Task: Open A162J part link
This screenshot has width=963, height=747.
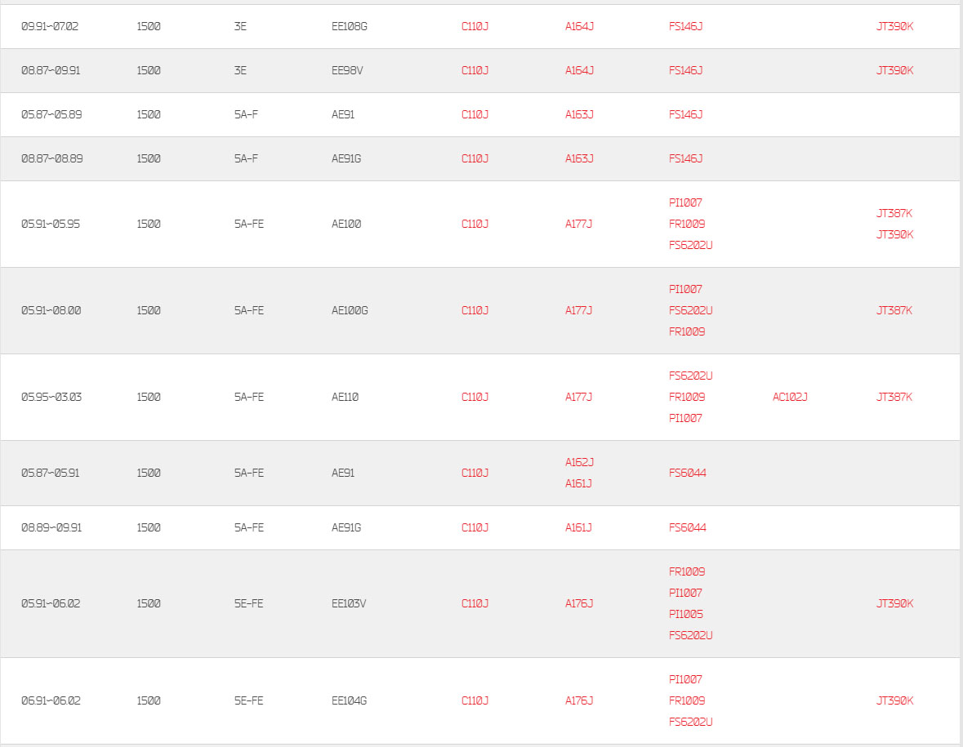Action: point(579,462)
